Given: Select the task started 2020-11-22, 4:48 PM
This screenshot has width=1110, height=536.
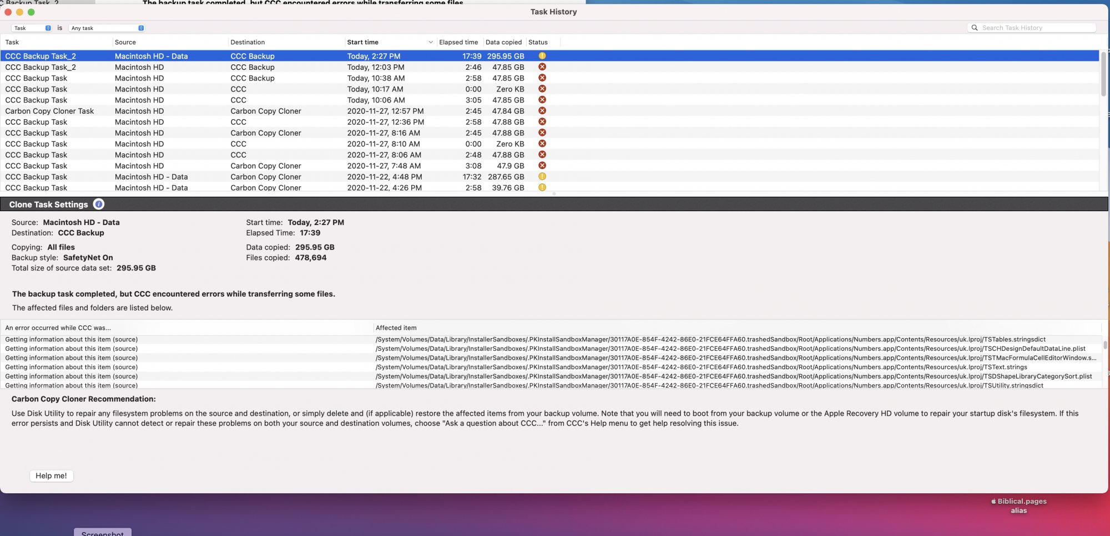Looking at the screenshot, I should click(549, 177).
